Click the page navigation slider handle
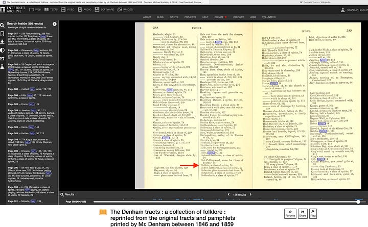 tap(358, 201)
